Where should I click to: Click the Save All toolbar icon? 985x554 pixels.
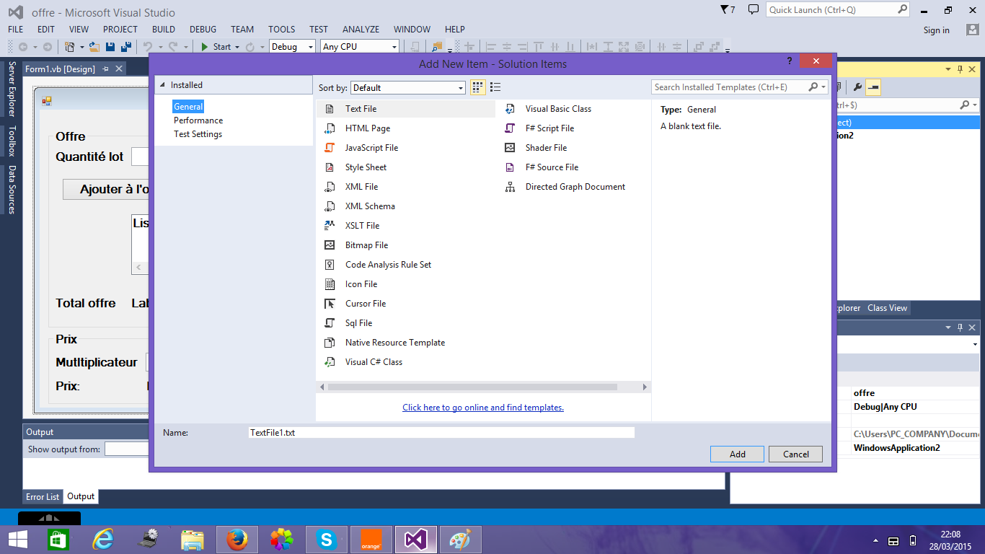click(125, 47)
